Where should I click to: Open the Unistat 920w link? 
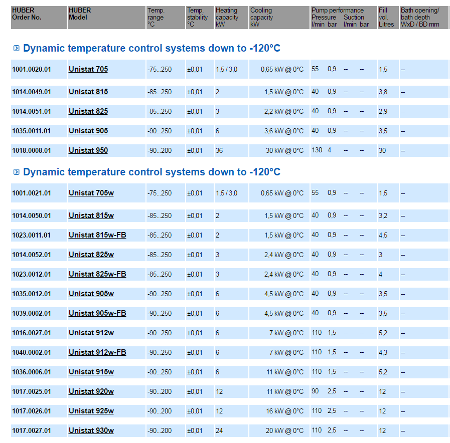(x=91, y=391)
